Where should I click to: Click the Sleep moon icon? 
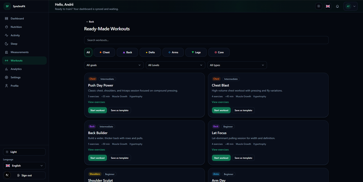pyautogui.click(x=6, y=44)
